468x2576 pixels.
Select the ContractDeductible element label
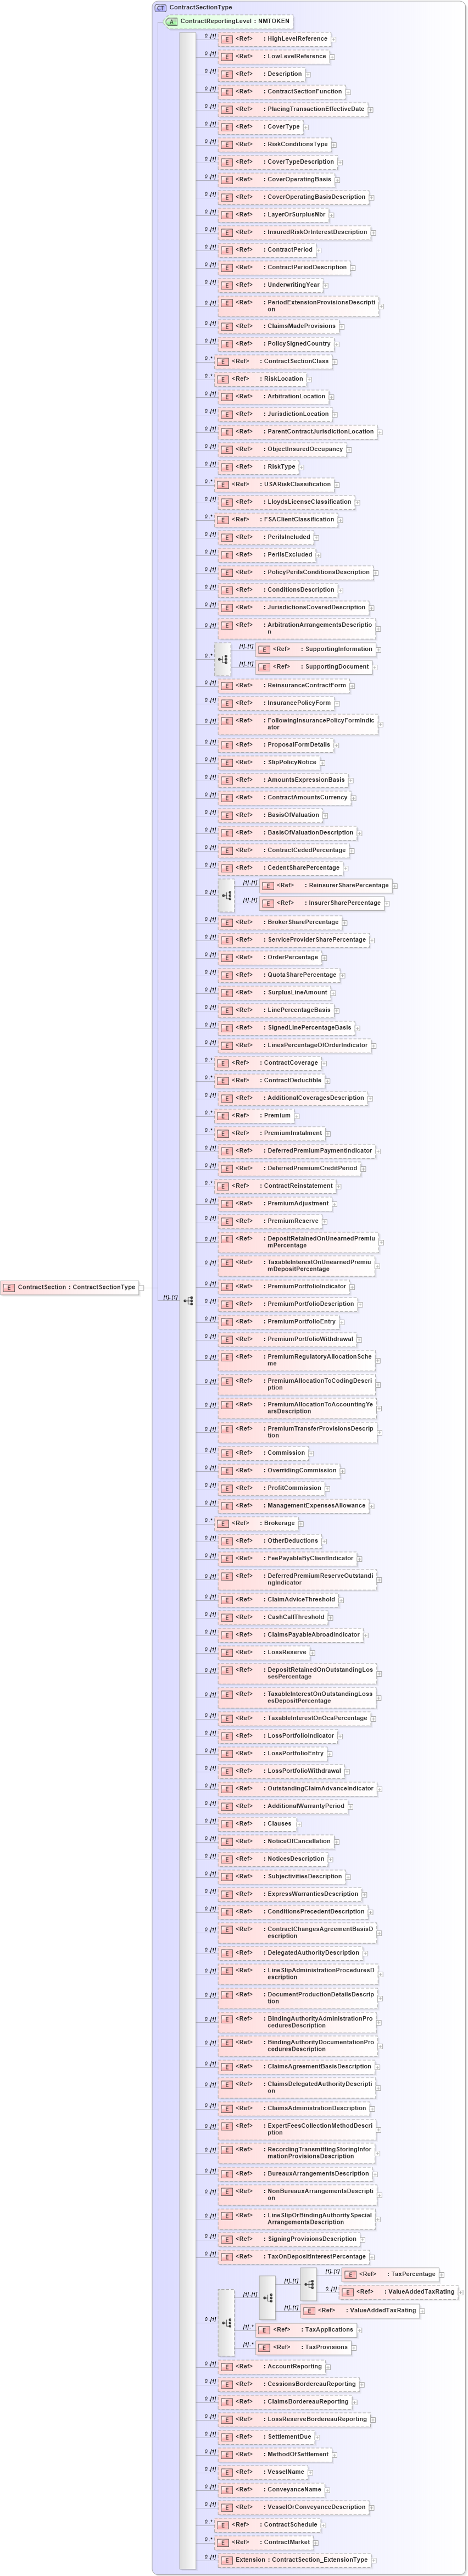pyautogui.click(x=292, y=1080)
